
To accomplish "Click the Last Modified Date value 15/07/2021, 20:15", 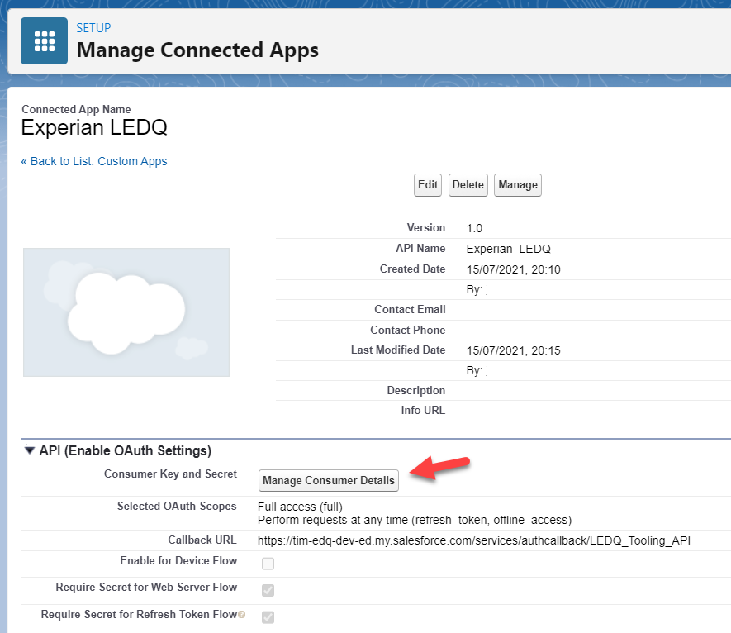I will click(513, 350).
